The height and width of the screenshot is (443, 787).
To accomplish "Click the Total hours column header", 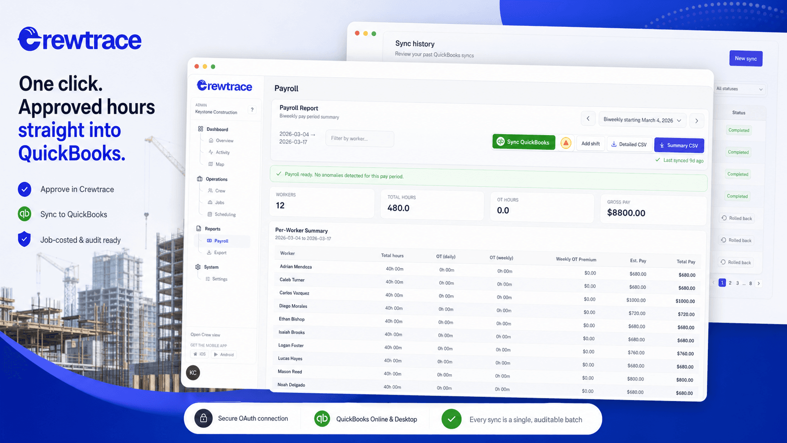I will tap(392, 256).
